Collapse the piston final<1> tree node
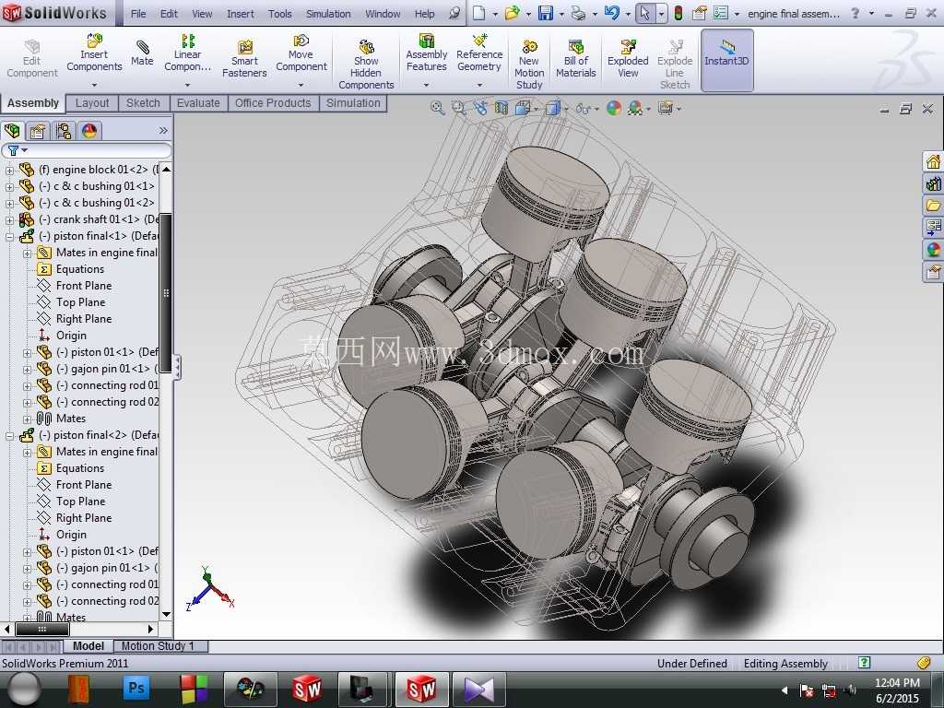 point(9,237)
